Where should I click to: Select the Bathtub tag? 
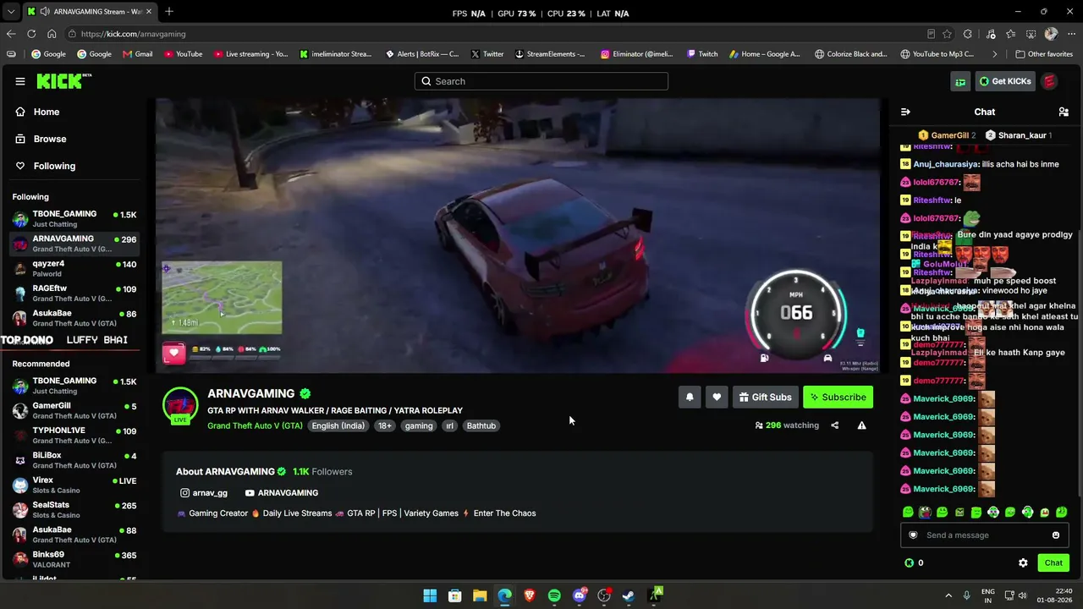click(481, 425)
